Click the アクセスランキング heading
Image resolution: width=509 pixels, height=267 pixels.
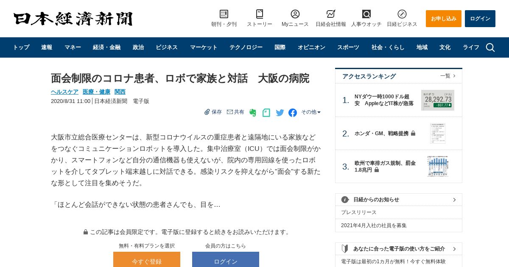(x=369, y=76)
